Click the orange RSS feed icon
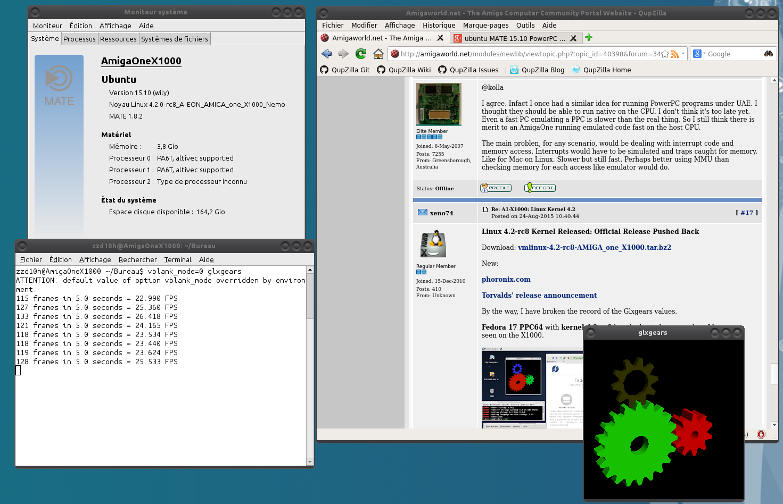783x504 pixels. coord(674,54)
